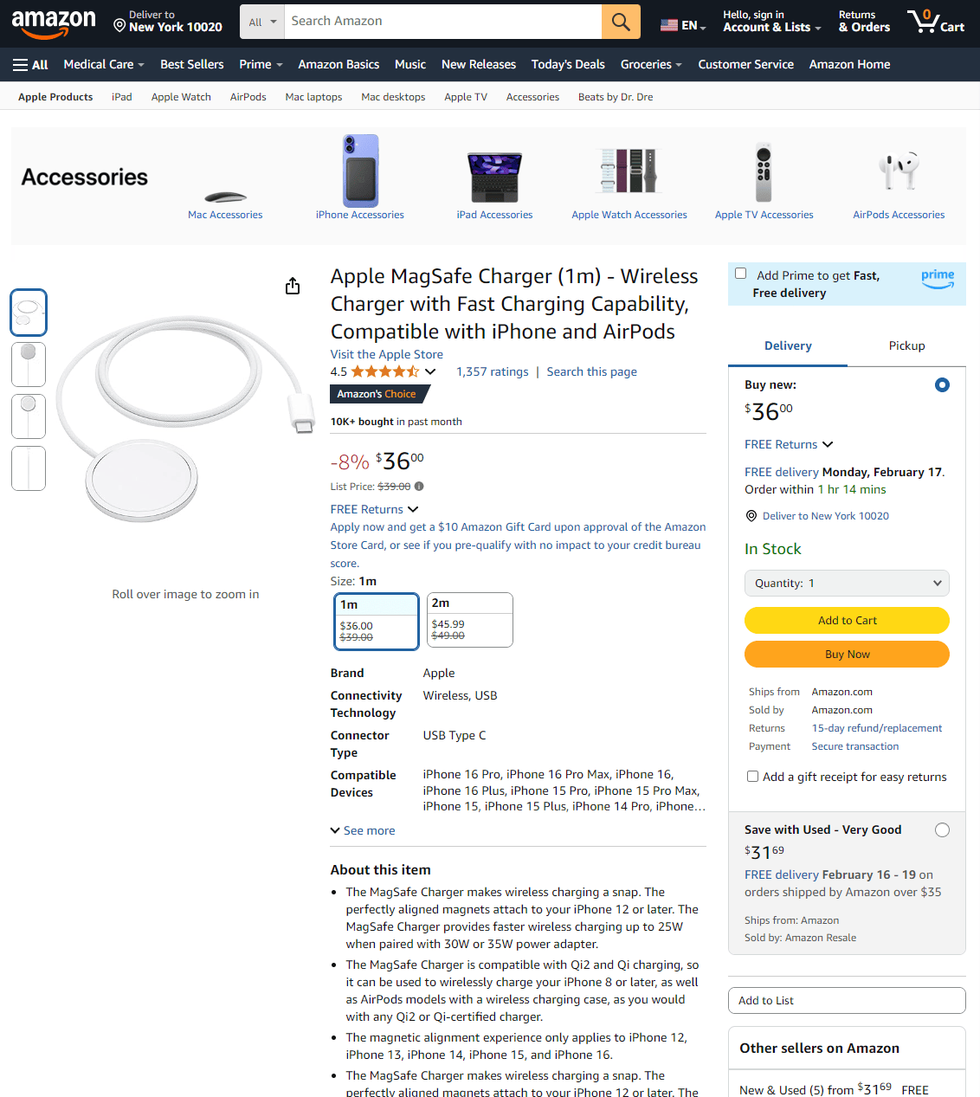The image size is (980, 1097).
Task: Open the All search category dropdown
Action: click(262, 22)
